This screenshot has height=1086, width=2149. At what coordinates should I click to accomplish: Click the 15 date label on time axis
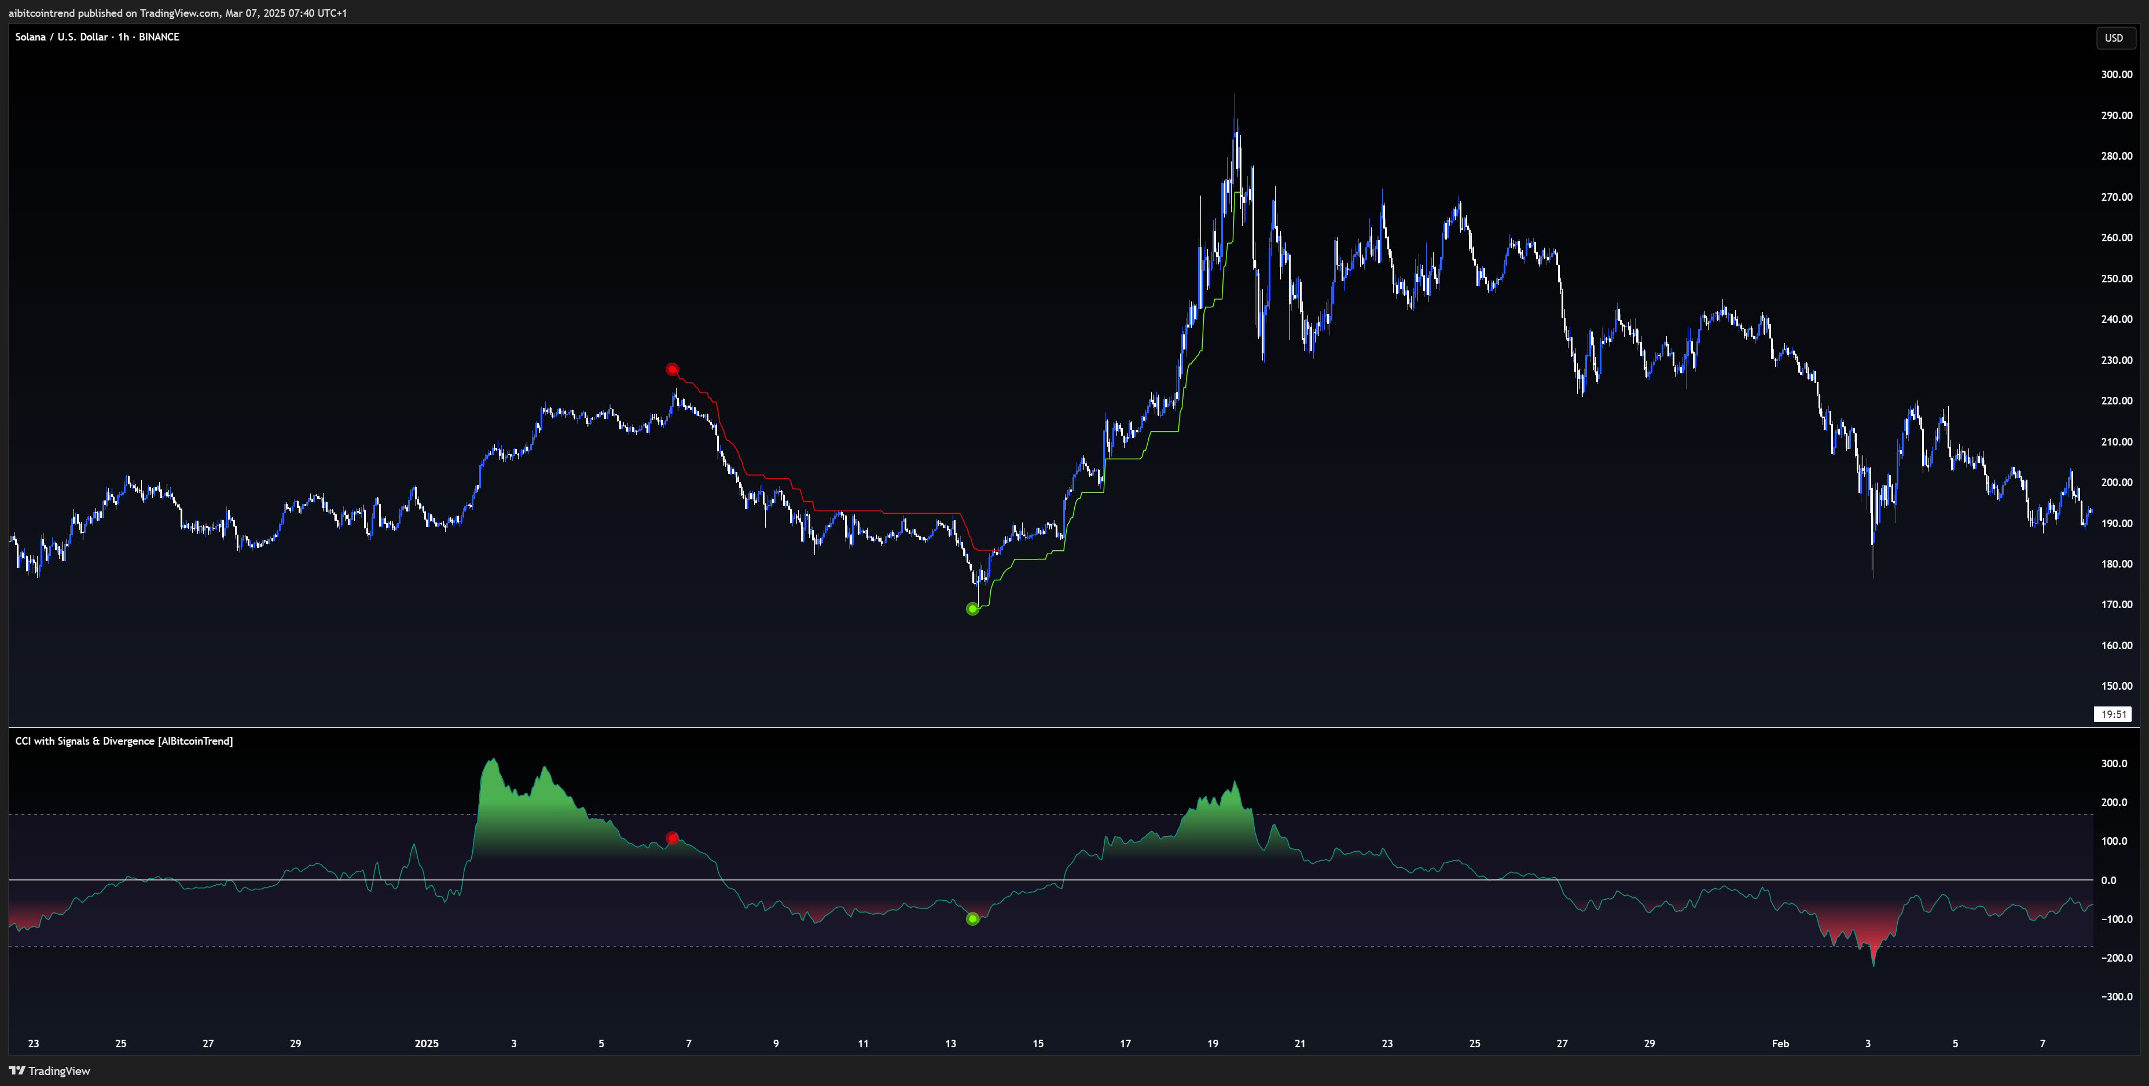pos(1038,1043)
